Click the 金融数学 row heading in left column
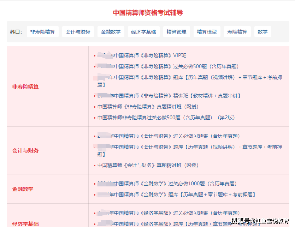Viewport: 295px width, 227px height. coord(23,189)
